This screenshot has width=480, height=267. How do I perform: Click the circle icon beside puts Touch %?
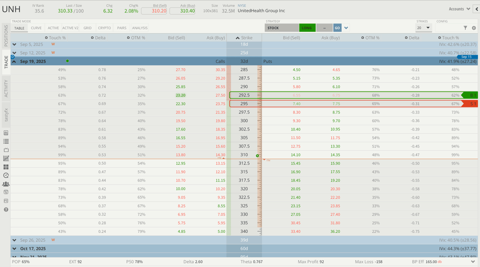(x=439, y=38)
